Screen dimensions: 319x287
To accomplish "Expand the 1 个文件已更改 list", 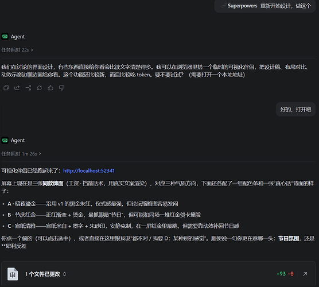I will pyautogui.click(x=45, y=274).
